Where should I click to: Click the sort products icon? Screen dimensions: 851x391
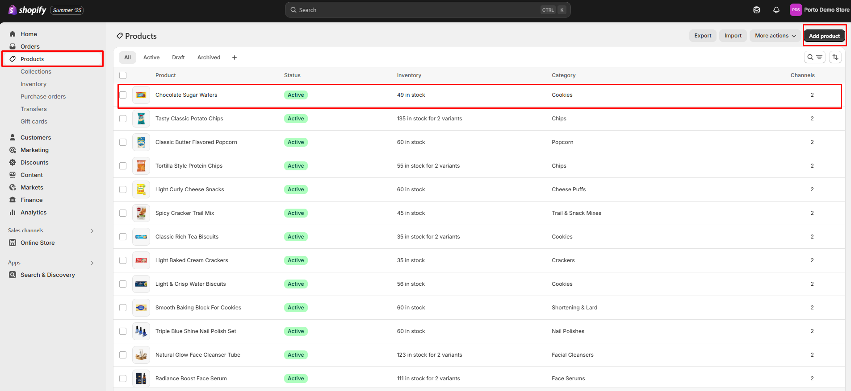[835, 57]
